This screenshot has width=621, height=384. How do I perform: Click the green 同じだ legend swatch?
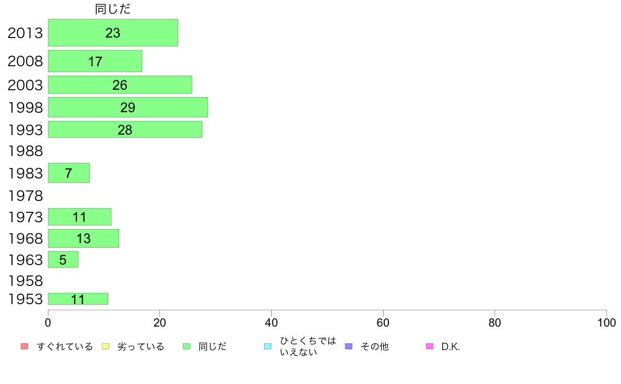187,346
